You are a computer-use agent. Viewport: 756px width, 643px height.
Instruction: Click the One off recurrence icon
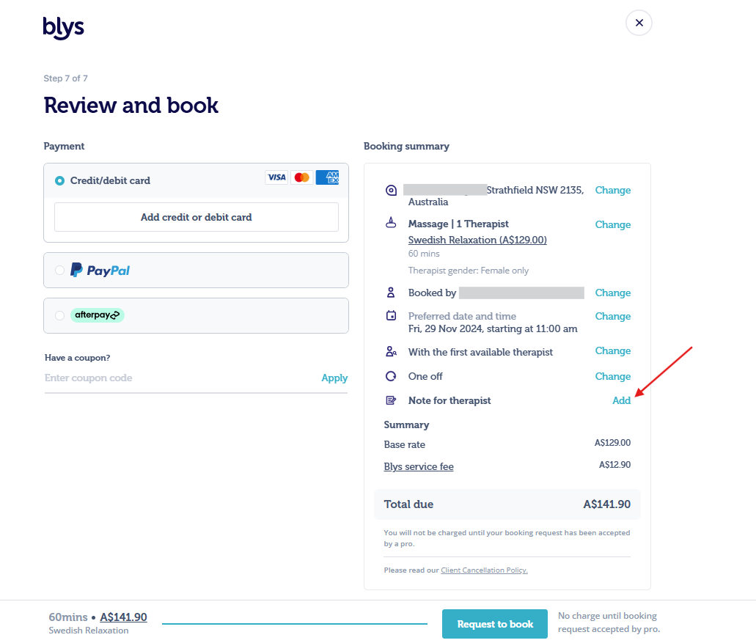click(x=391, y=376)
